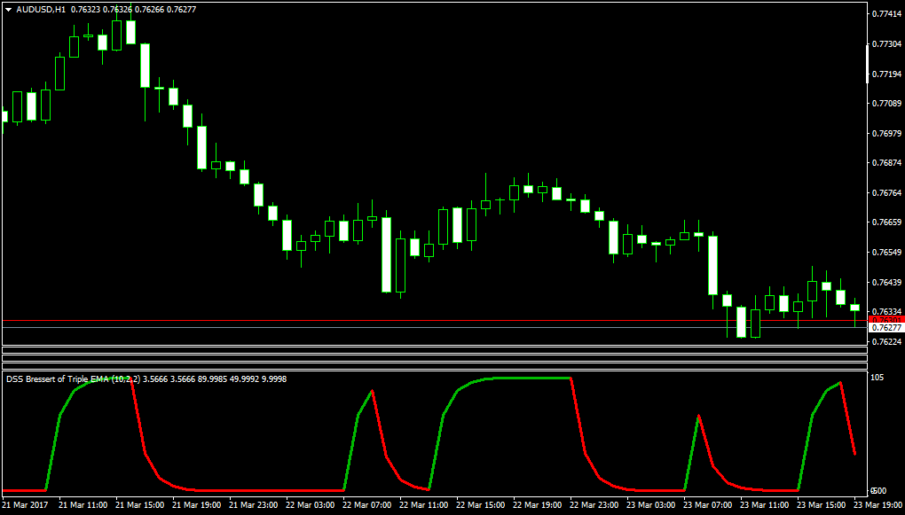Click the 21 Mar 23:00 time label
905x515 pixels.
click(254, 504)
